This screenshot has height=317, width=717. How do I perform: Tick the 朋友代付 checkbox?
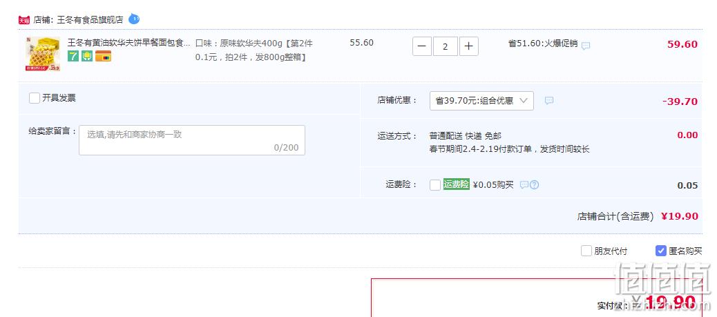[x=586, y=251]
